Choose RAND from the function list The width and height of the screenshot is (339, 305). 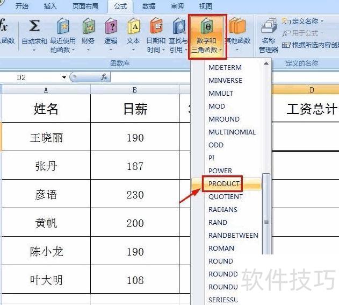[218, 223]
